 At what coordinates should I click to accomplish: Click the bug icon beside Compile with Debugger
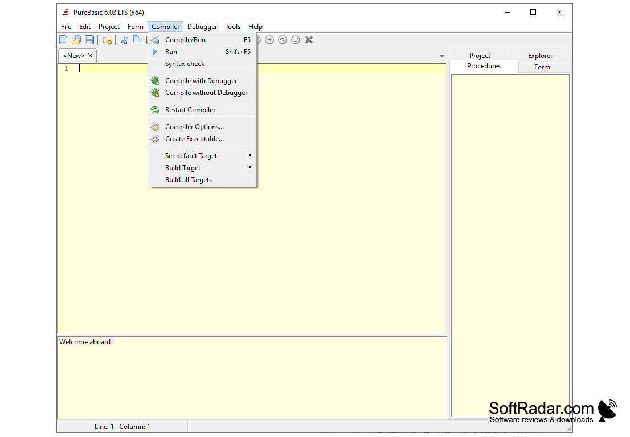155,81
